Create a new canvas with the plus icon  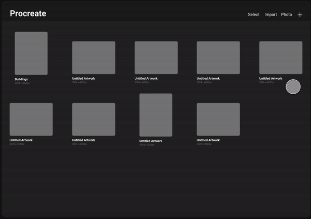pos(300,15)
